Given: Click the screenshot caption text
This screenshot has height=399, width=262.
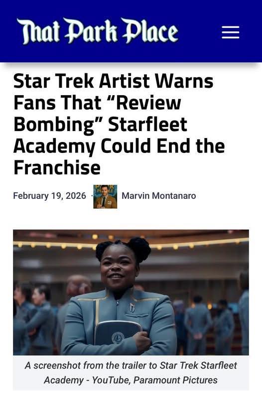Looking at the screenshot, I should point(131,373).
